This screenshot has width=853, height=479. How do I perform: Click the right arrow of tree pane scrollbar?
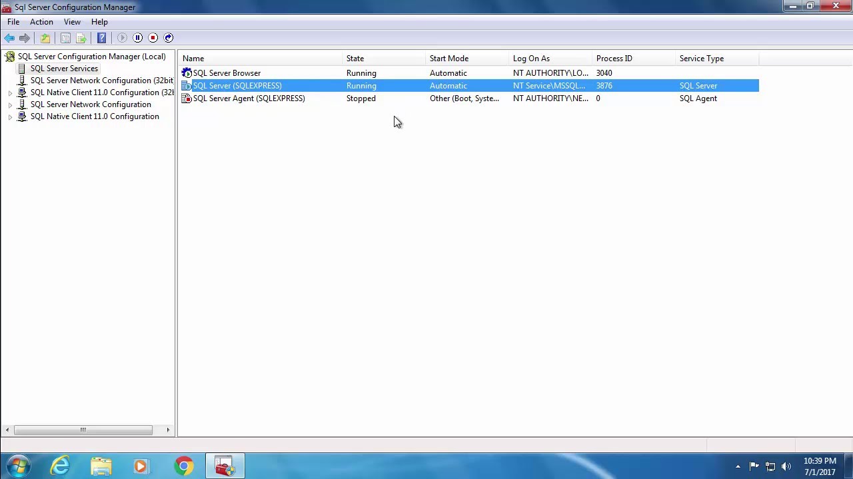click(168, 430)
